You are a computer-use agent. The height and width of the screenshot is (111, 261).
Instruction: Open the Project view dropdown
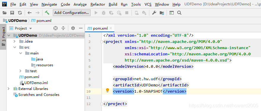(31, 28)
